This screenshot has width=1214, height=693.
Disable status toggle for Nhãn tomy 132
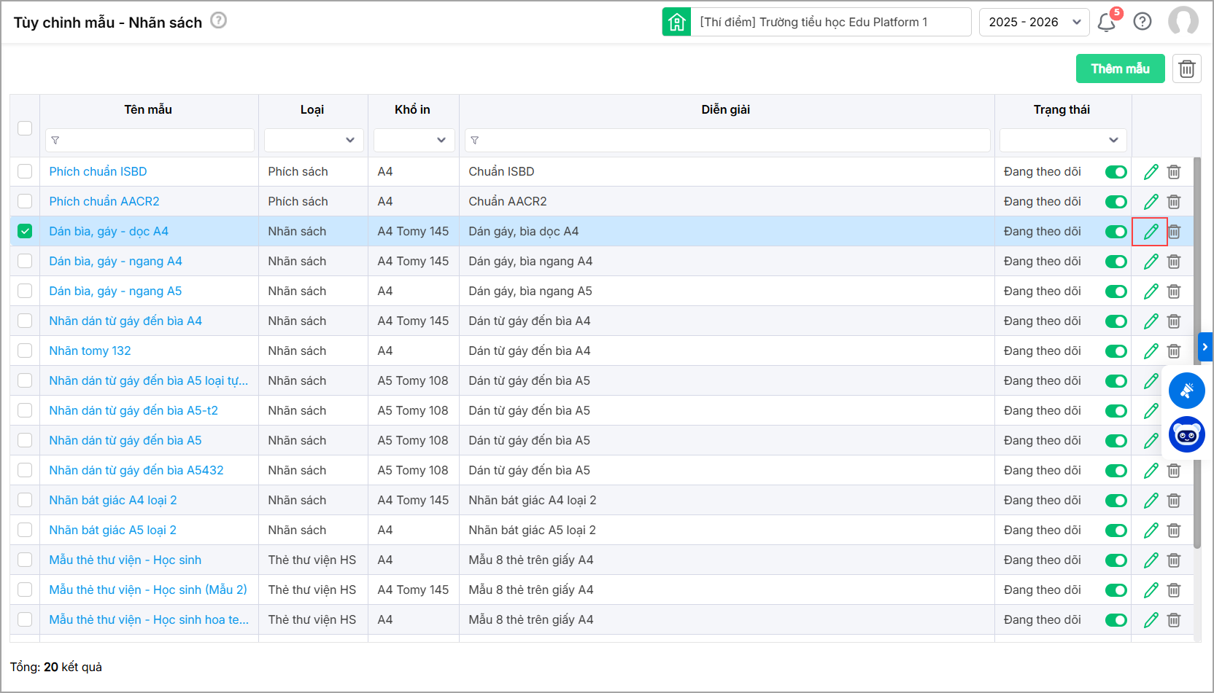coord(1116,351)
